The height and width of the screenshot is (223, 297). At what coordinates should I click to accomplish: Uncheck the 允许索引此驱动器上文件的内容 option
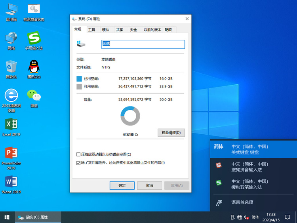[x=78, y=163]
